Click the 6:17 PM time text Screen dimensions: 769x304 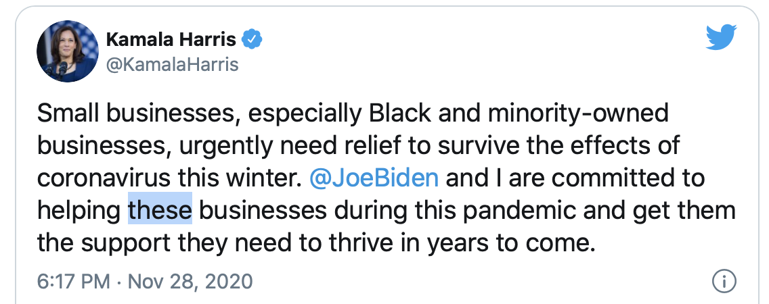coord(74,282)
